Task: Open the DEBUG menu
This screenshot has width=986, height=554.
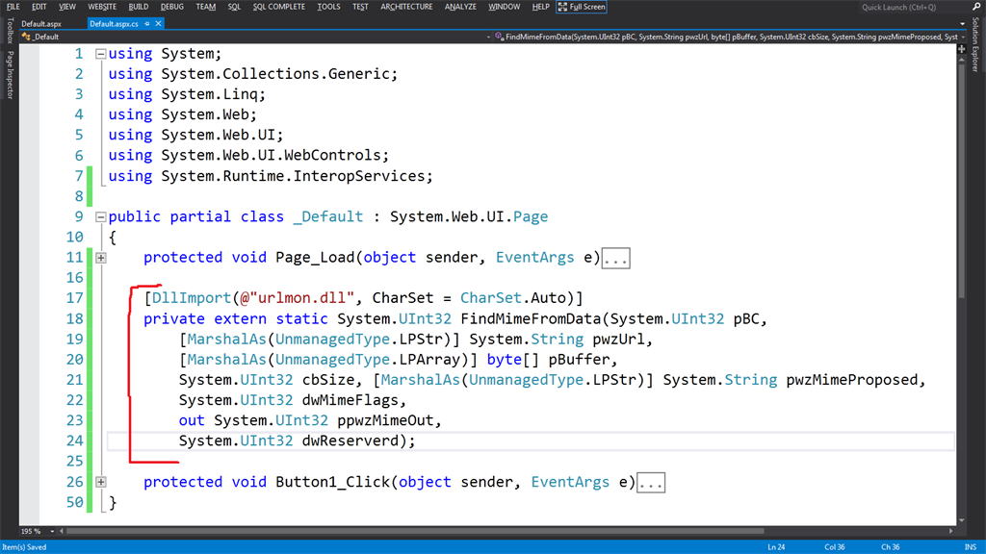Action: [171, 7]
